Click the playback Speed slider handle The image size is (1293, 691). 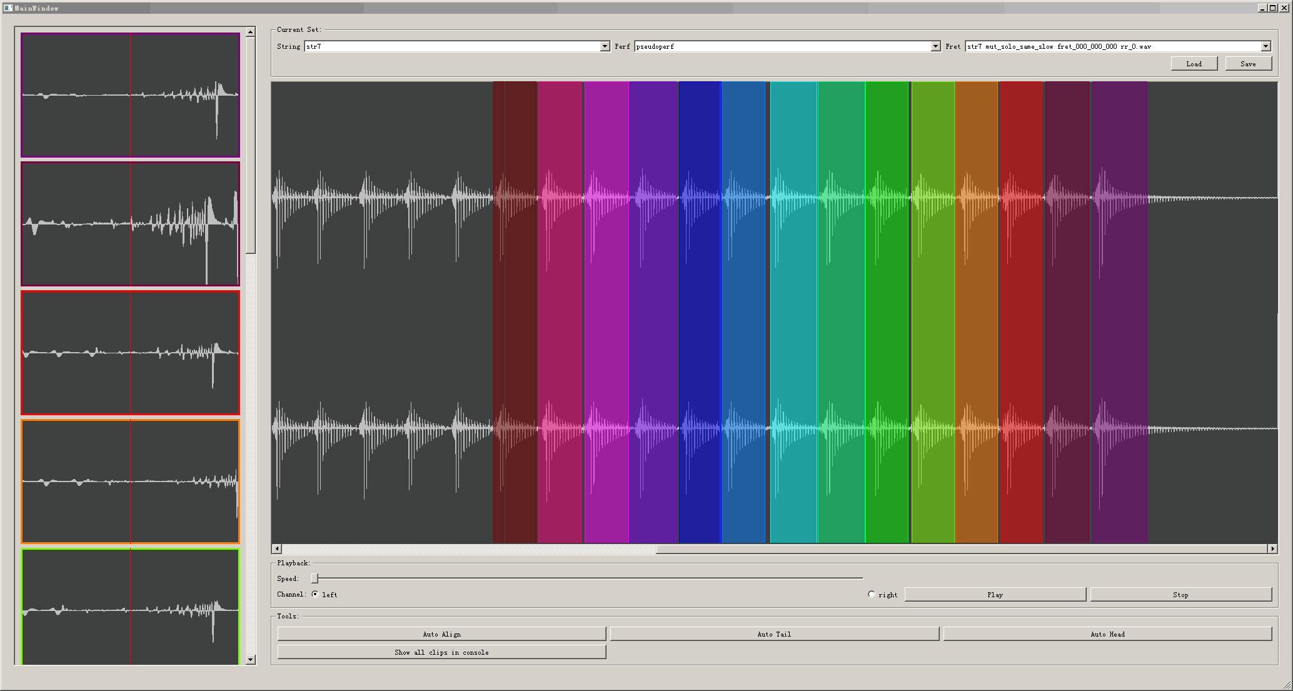click(x=314, y=578)
